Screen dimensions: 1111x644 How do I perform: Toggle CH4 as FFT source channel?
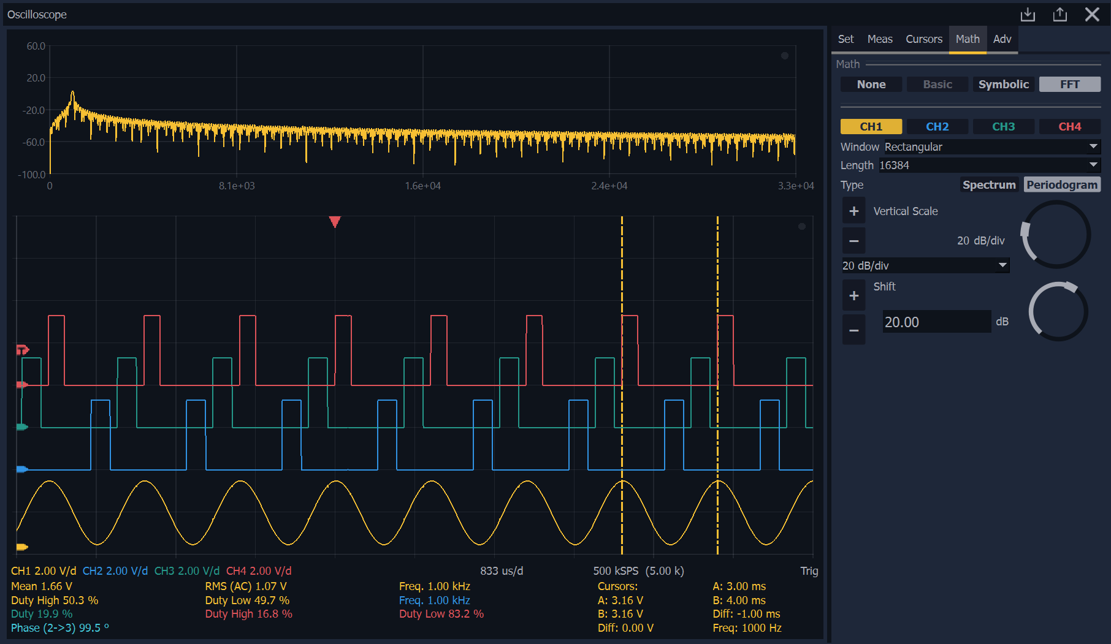[1069, 127]
